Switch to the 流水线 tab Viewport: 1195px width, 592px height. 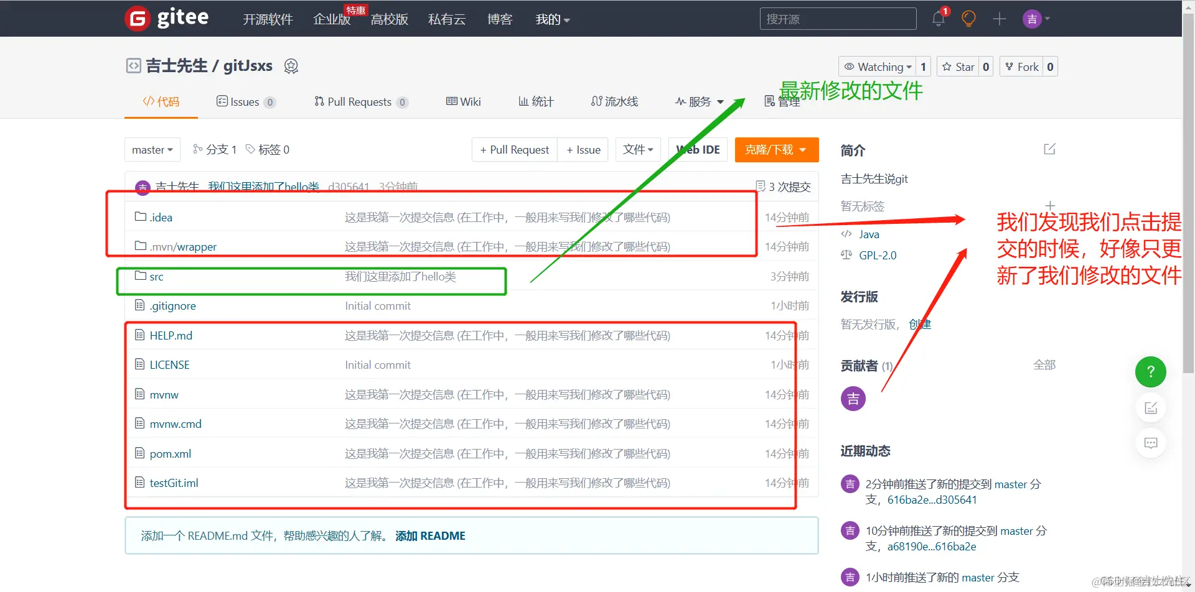coord(614,101)
